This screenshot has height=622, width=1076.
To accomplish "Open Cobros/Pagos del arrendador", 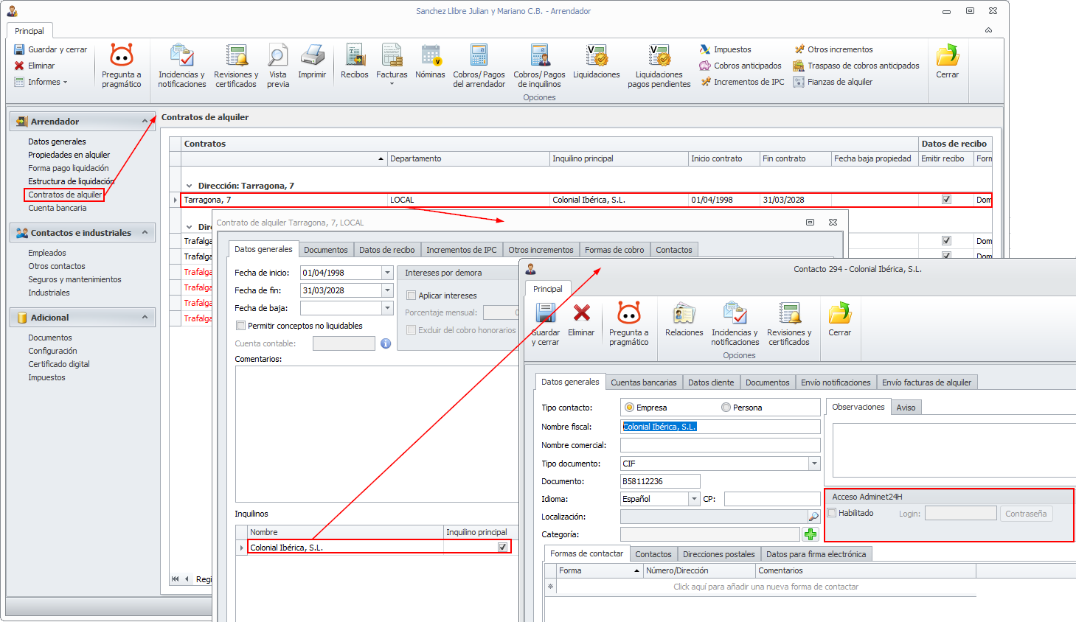I will (x=479, y=66).
